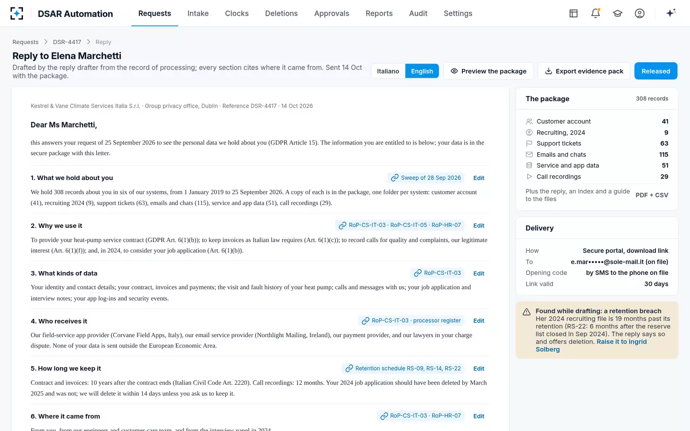Open the Deletions tab

coord(281,13)
